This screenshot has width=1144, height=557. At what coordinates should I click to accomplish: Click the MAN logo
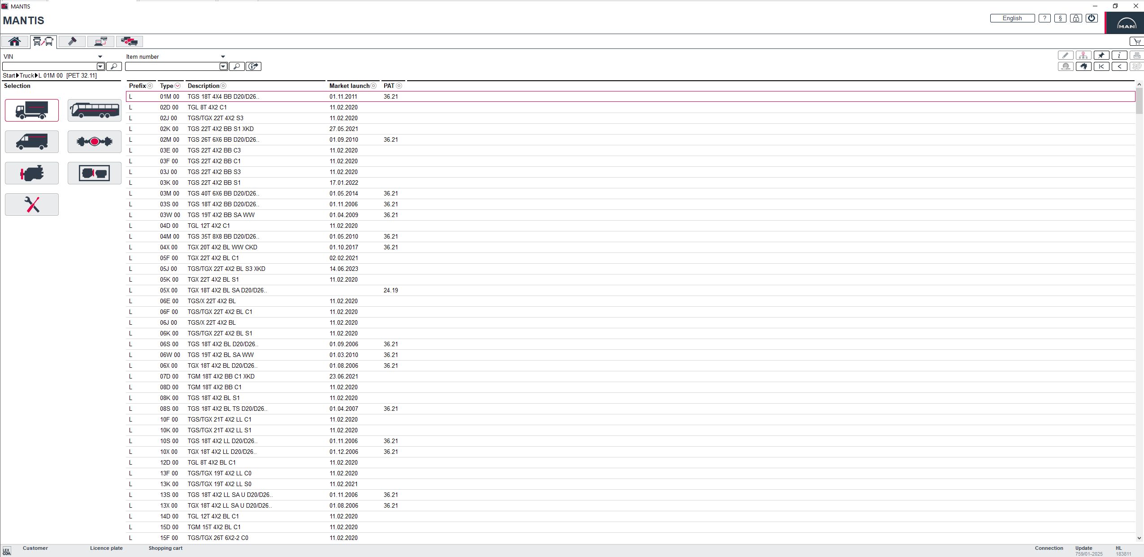[1125, 23]
